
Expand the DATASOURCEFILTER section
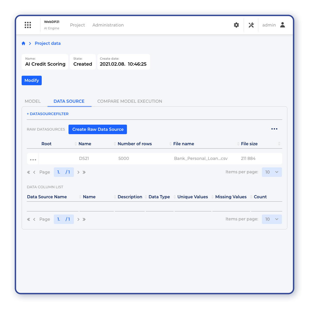(48, 114)
